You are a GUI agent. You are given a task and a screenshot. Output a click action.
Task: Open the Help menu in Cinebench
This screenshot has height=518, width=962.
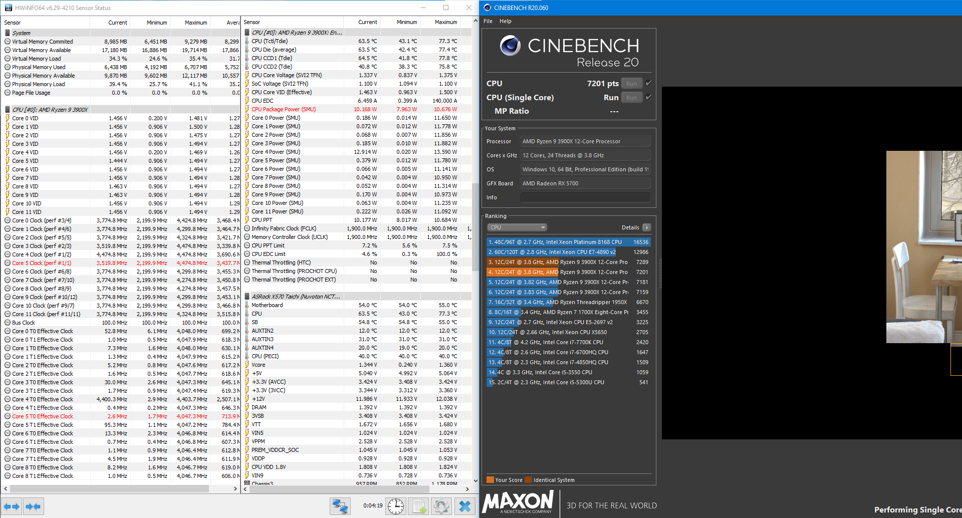pyautogui.click(x=506, y=21)
